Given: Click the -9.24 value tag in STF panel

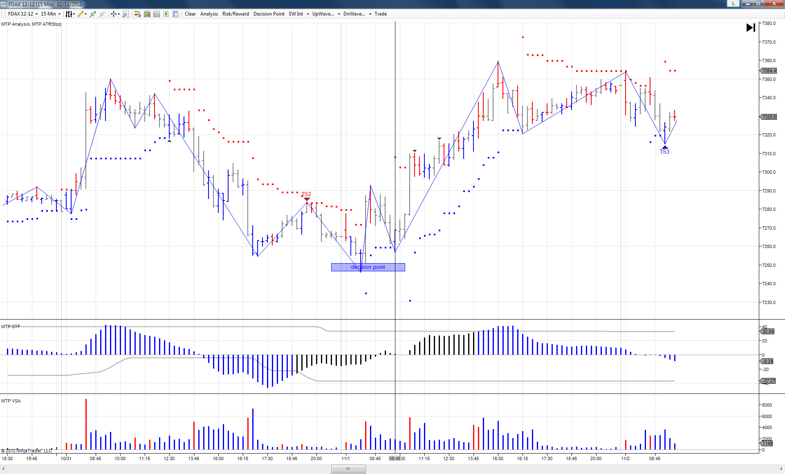Looking at the screenshot, I should (x=767, y=361).
